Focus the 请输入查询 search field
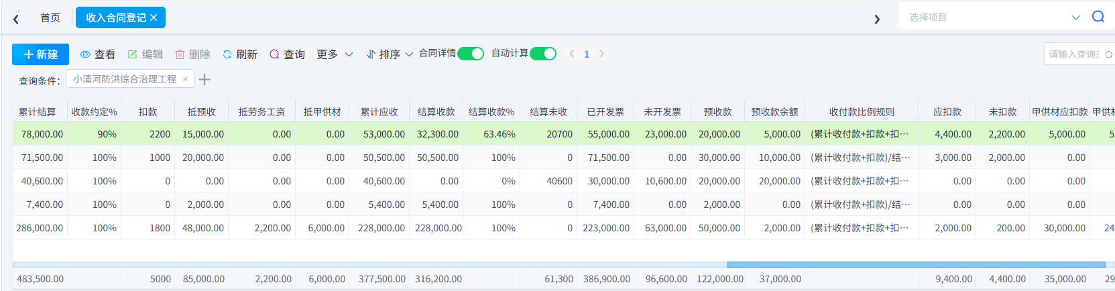1115x291 pixels. pos(1073,54)
